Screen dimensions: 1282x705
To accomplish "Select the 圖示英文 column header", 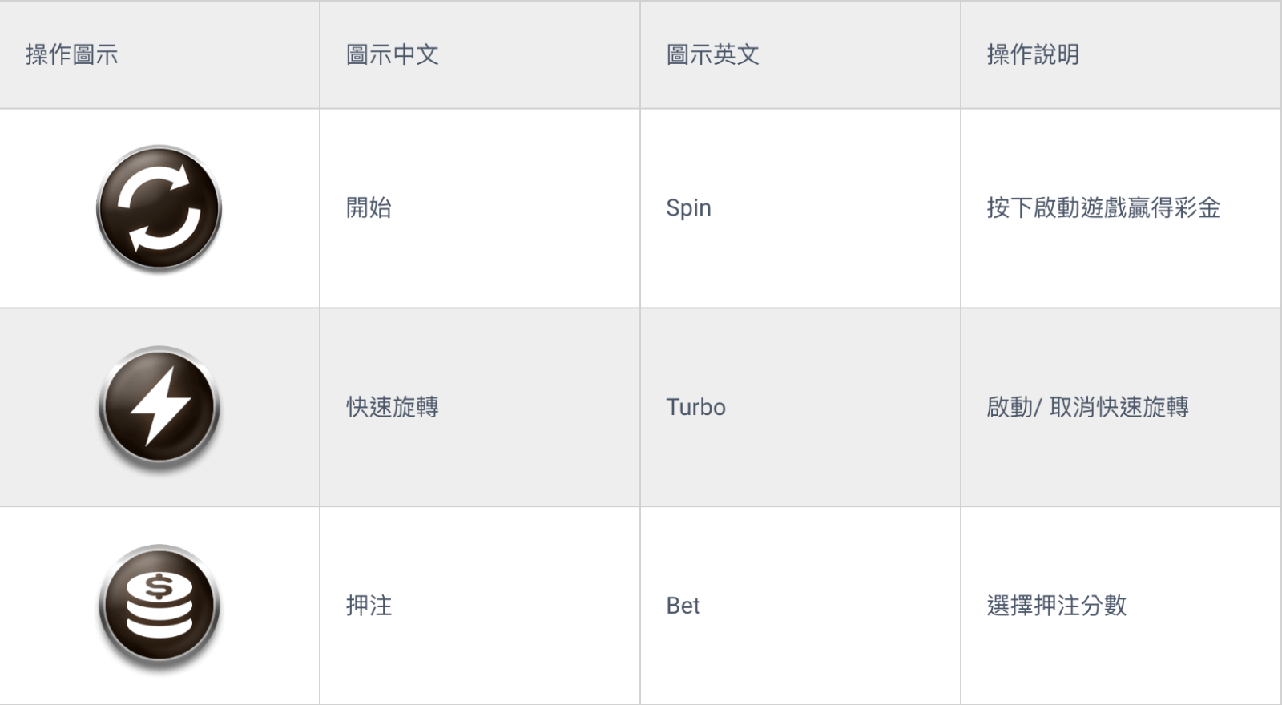I will [x=713, y=54].
